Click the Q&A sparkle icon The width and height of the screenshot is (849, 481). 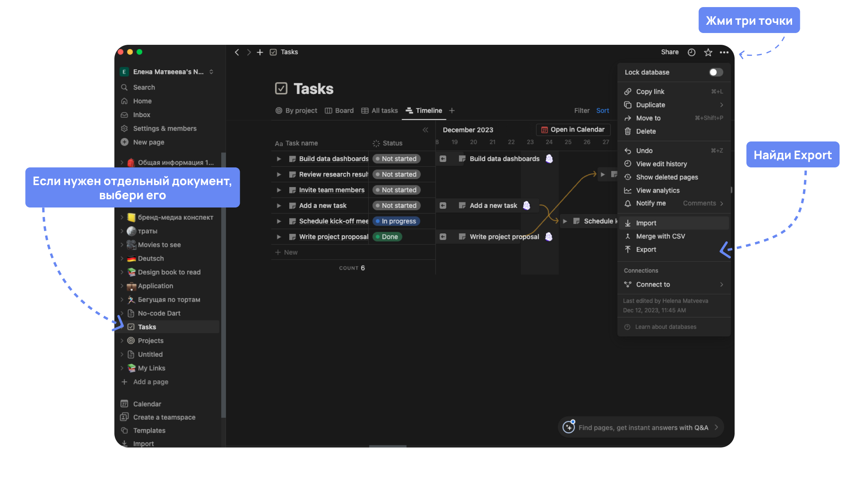(x=568, y=427)
